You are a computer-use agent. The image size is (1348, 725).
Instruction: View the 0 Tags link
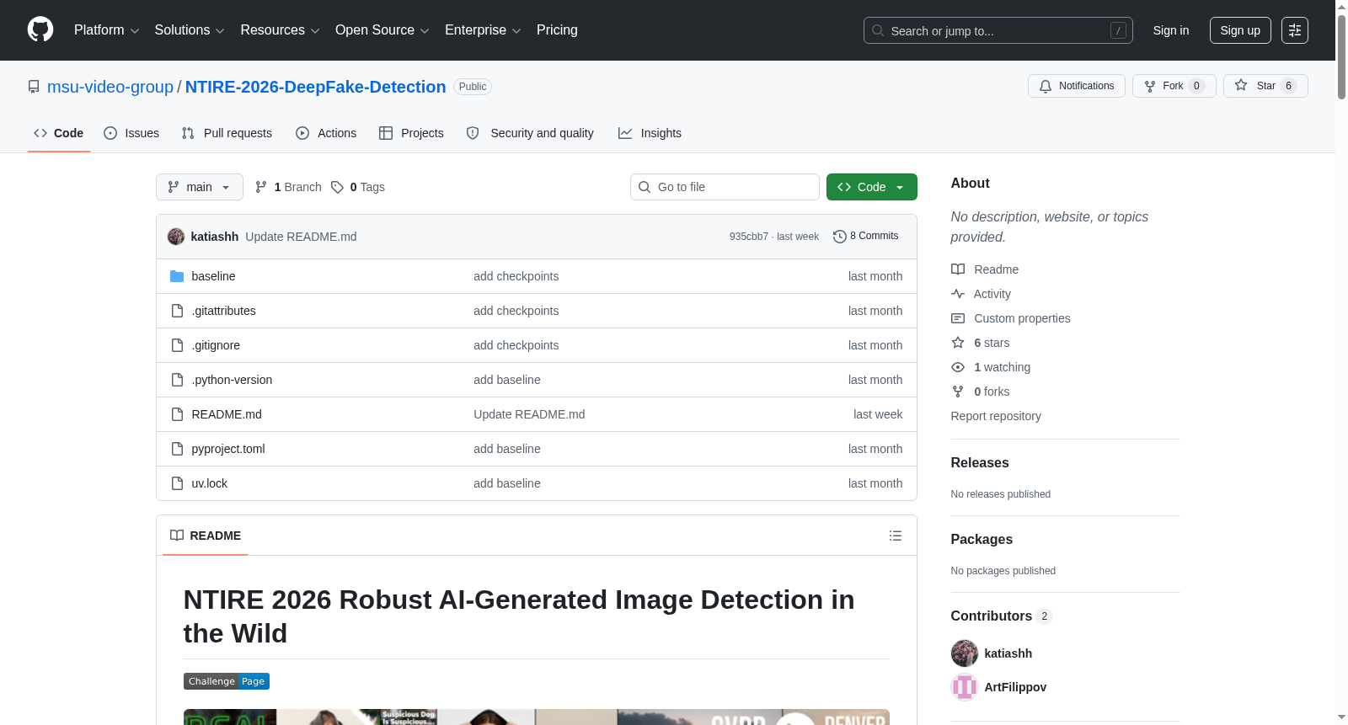[x=358, y=187]
